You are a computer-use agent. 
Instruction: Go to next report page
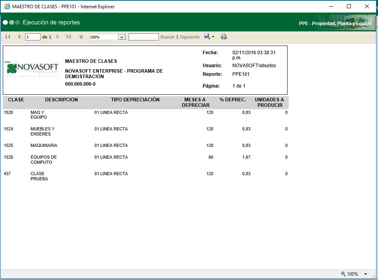pos(58,37)
